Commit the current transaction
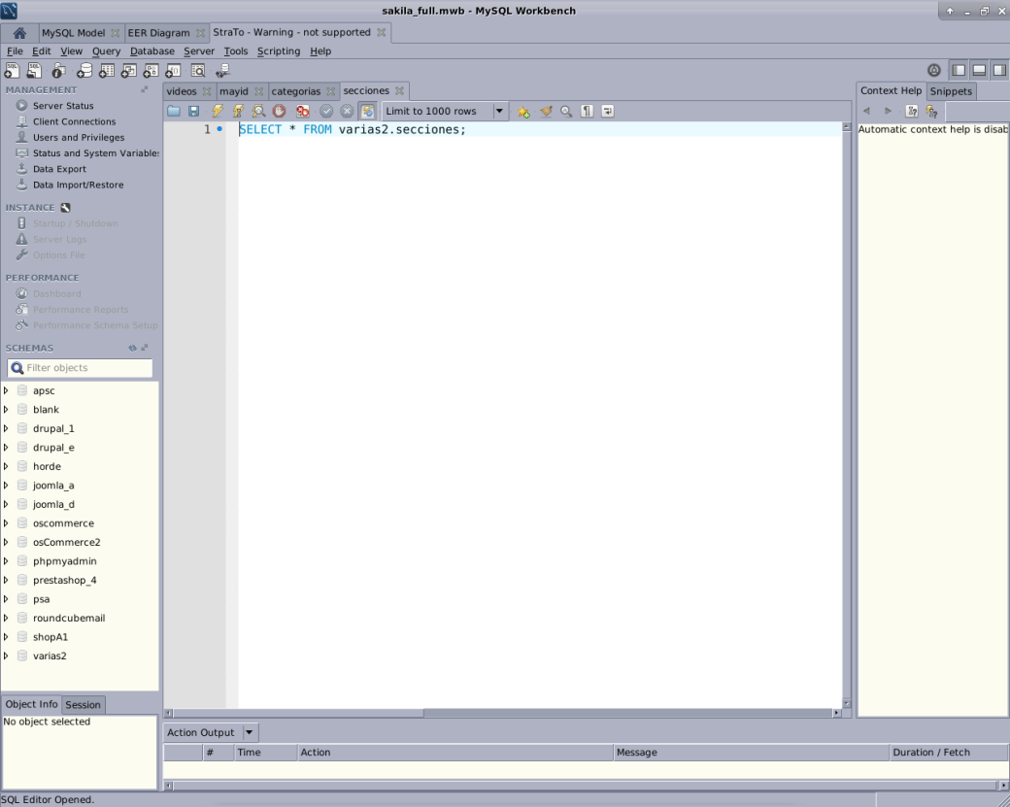1010x807 pixels. (x=326, y=112)
